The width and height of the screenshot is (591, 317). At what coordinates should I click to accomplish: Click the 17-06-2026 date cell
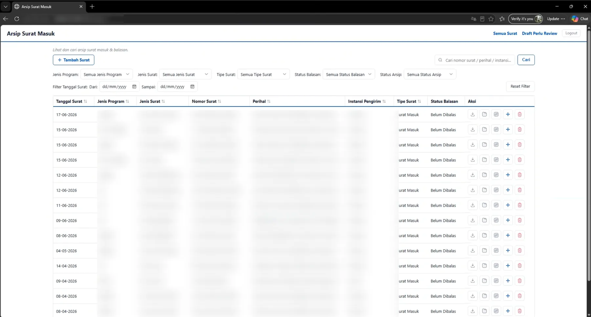[66, 115]
